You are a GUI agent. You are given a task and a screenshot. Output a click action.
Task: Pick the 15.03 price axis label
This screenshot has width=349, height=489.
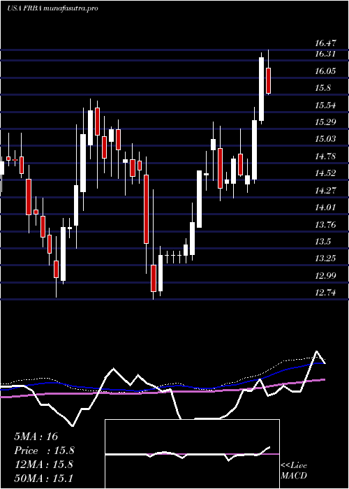coord(326,139)
